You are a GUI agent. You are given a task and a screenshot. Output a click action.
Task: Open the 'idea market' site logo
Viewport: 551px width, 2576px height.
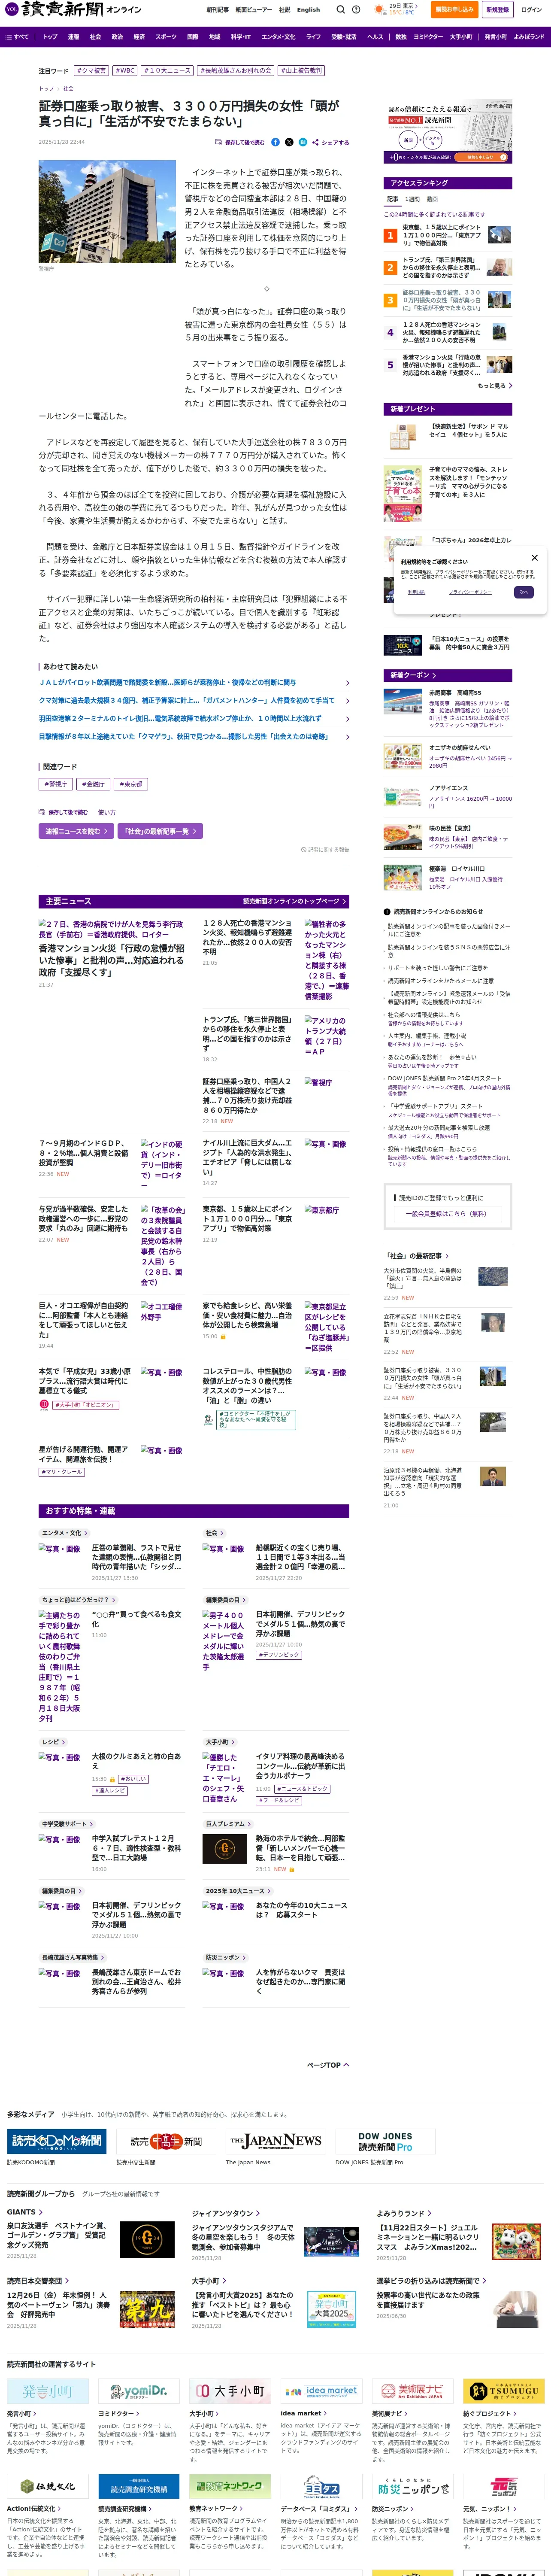321,2391
